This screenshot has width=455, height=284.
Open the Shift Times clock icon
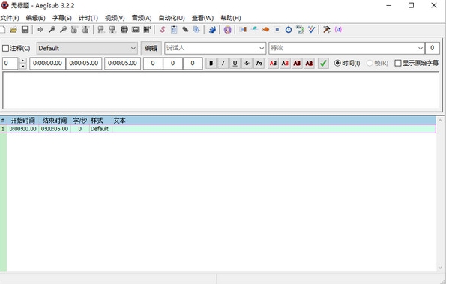pyautogui.click(x=289, y=29)
